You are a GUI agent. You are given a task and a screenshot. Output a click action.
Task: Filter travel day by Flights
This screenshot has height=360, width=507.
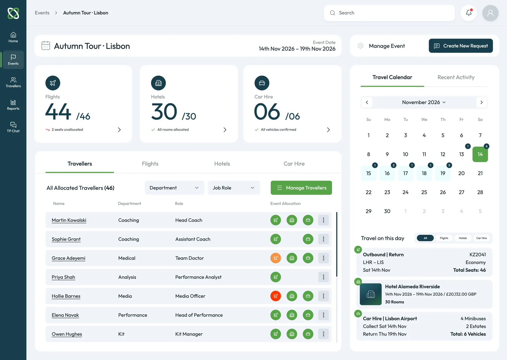[x=444, y=238]
